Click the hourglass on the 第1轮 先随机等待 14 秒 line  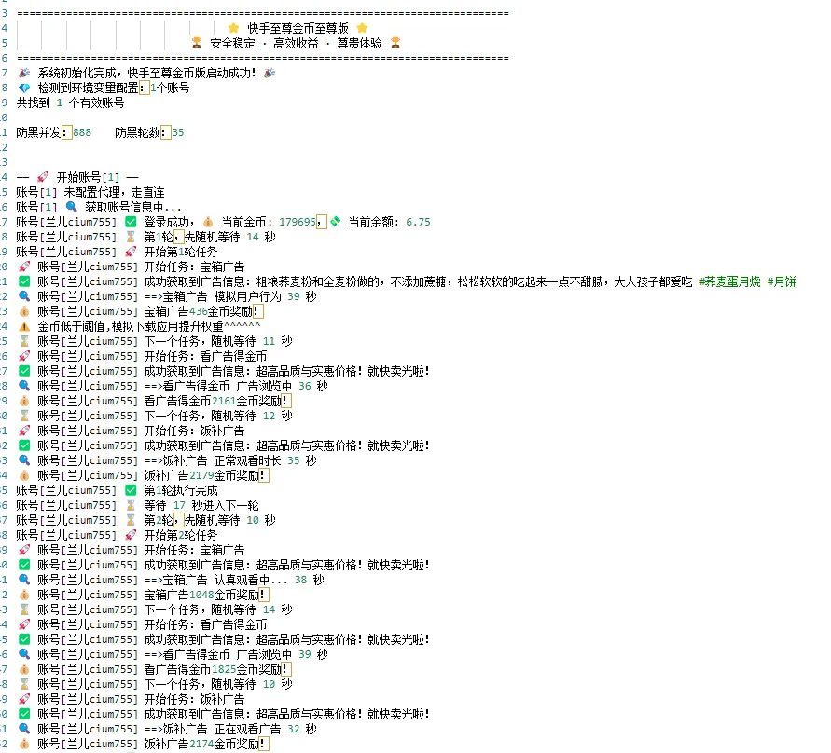tap(131, 237)
